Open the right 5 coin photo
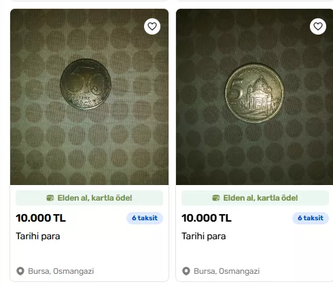Image resolution: width=333 pixels, height=284 pixels. pyautogui.click(x=254, y=97)
